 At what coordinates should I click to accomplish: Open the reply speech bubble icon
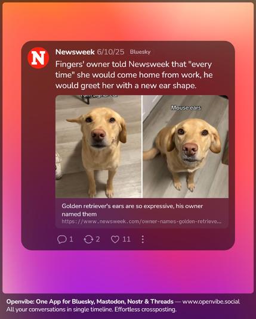click(61, 239)
